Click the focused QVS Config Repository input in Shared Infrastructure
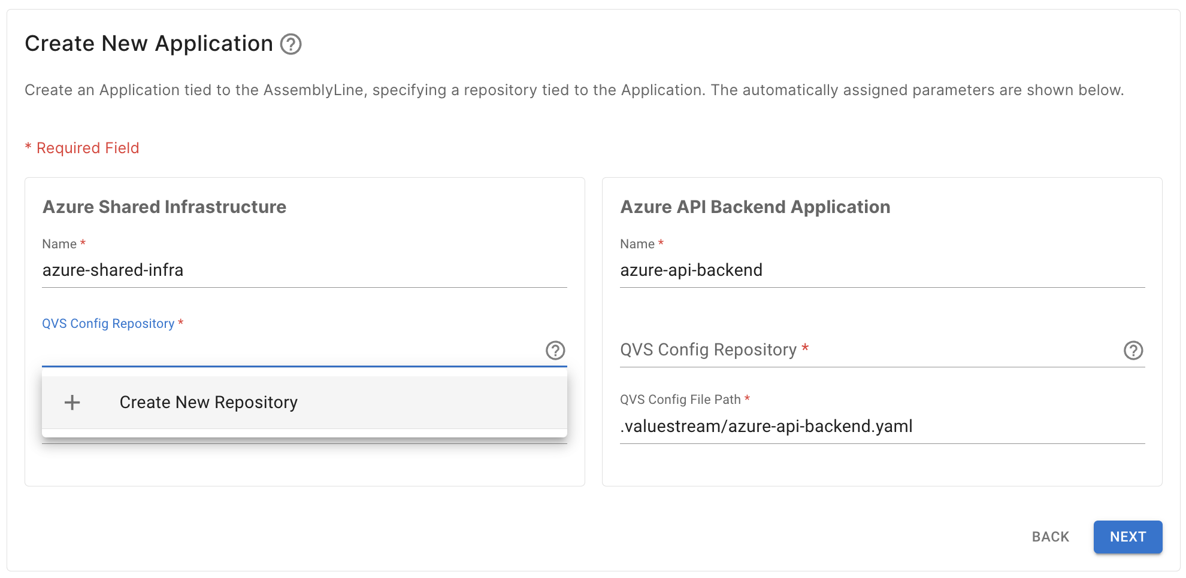The width and height of the screenshot is (1186, 578). (291, 351)
